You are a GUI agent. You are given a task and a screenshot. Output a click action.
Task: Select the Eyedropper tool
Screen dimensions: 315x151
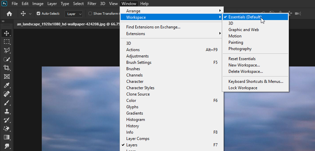pos(6,85)
